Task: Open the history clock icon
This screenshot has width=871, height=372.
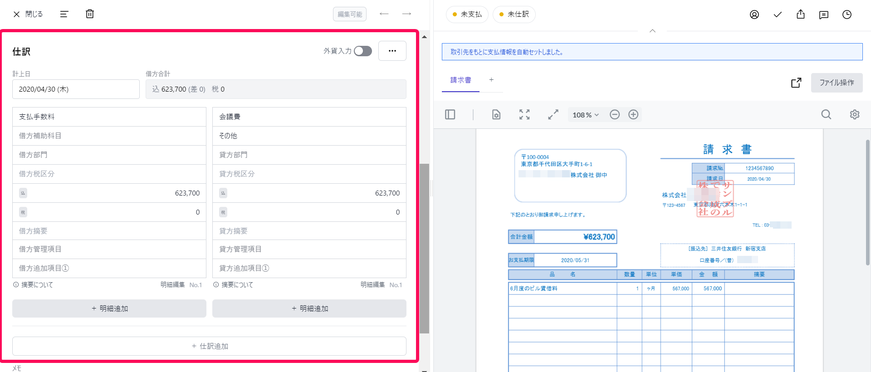Action: tap(847, 15)
